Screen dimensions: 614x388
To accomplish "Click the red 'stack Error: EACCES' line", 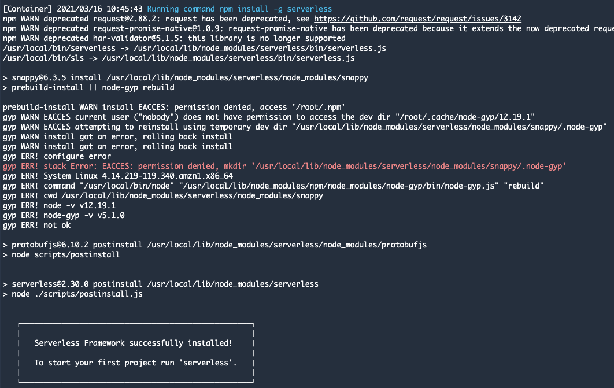I will (284, 166).
